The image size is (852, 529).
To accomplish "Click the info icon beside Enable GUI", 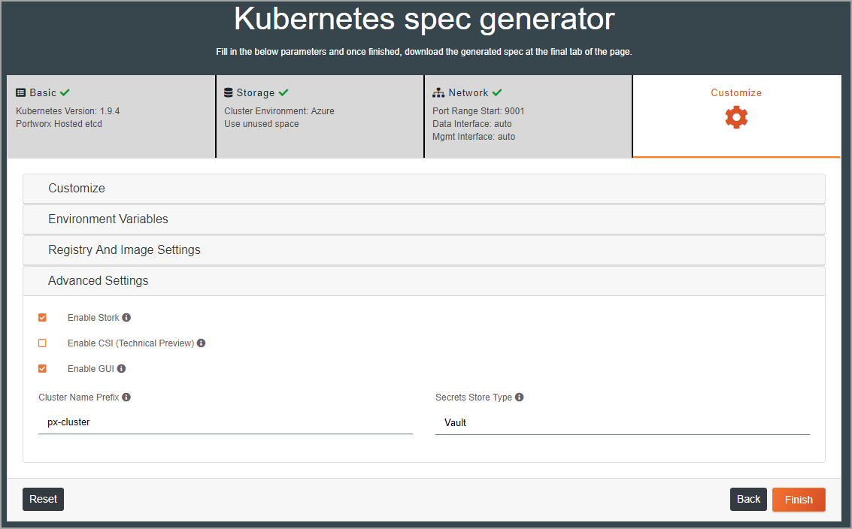I will click(121, 368).
